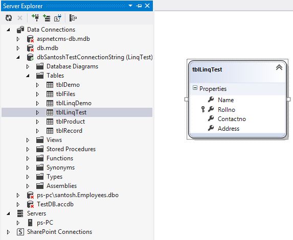Open the Server Explorer window options dropdown arrow
The width and height of the screenshot is (293, 240).
click(x=130, y=6)
